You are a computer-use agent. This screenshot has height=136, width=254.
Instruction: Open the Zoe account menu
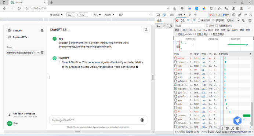coord(12,124)
